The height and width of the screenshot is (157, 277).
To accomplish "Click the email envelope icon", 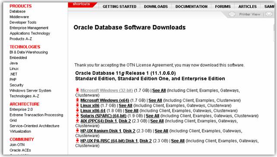I will tap(269, 14).
